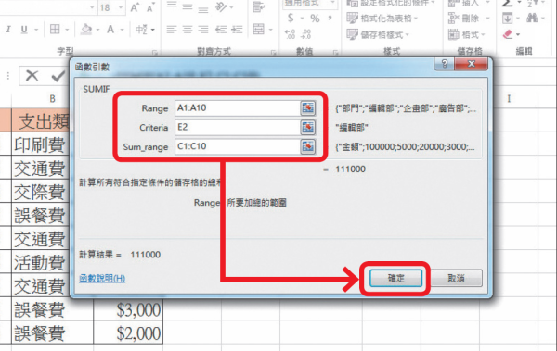Click the increase font size icon

135,7
